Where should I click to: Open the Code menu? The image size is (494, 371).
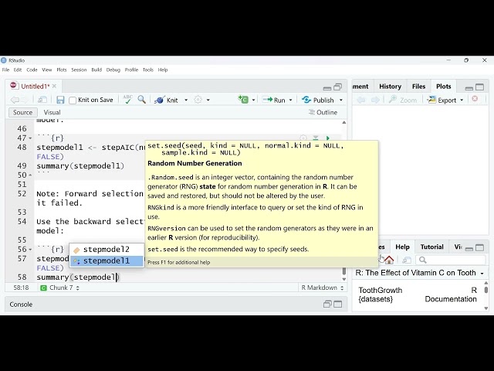pos(32,70)
